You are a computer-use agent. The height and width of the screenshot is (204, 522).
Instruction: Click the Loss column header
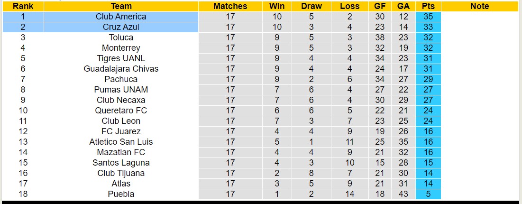click(349, 6)
